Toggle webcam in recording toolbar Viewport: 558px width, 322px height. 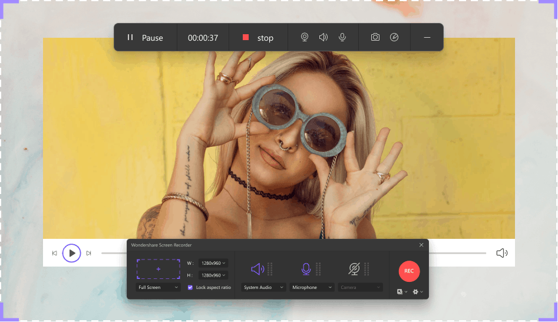pos(305,37)
